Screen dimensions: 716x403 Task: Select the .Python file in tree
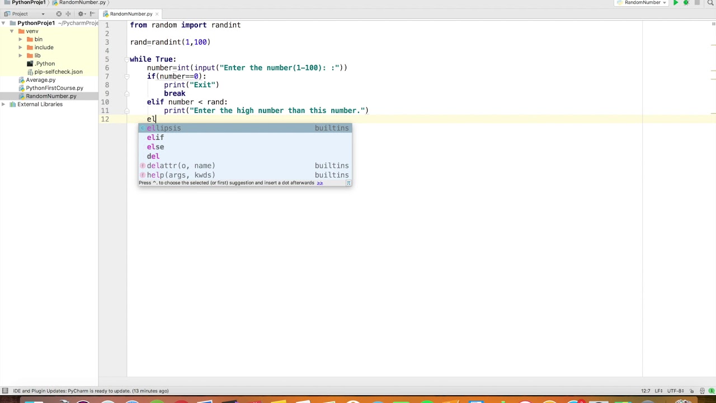(40, 64)
